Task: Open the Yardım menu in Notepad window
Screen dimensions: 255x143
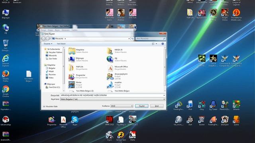Action: 75,30
